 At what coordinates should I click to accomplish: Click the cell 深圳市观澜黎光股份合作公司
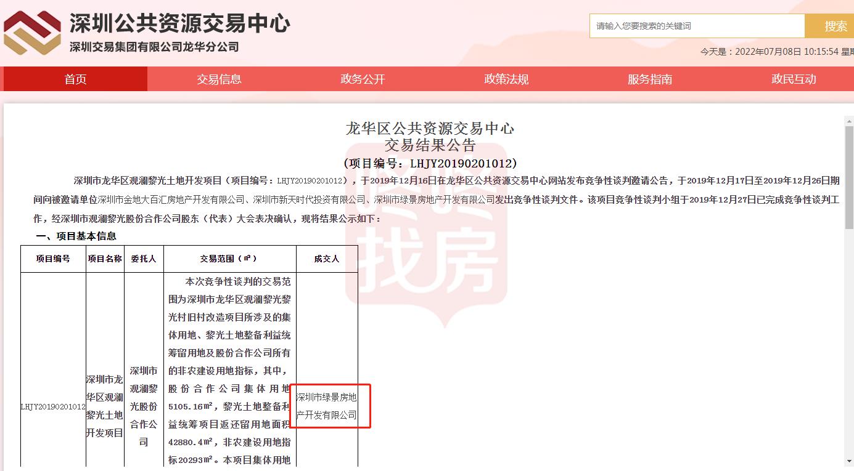click(x=144, y=406)
